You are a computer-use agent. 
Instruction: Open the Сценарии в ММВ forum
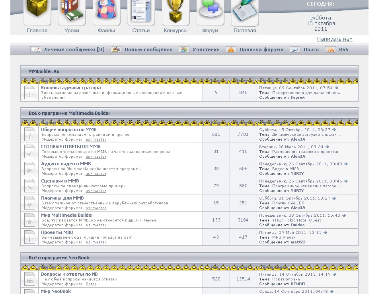60,181
